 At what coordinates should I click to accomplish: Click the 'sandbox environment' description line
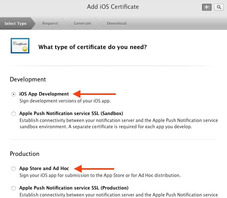(106, 127)
